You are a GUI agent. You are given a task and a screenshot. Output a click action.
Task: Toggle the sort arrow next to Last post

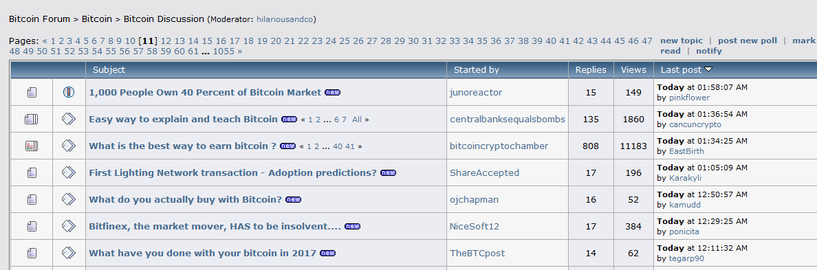[708, 69]
